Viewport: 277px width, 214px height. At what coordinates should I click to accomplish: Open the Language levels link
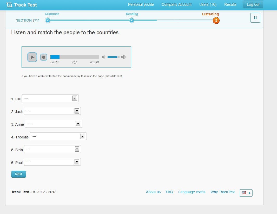(x=192, y=192)
